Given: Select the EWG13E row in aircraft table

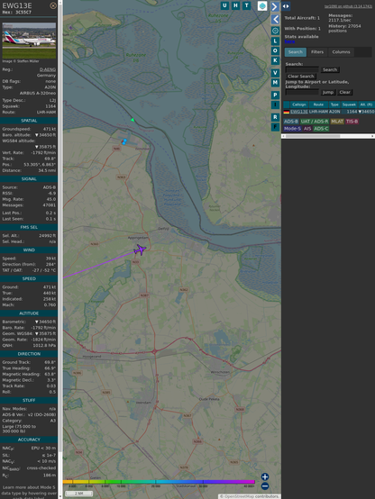Looking at the screenshot, I should [x=329, y=112].
